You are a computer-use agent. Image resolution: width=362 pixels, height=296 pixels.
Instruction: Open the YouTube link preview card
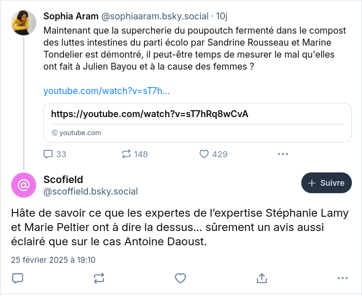point(197,123)
